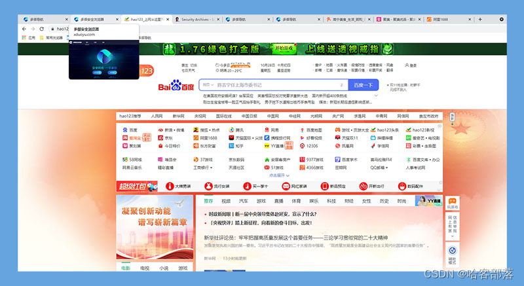Open 哔哩哔哩 site icon
Viewport: 524px width, 286px height.
click(373, 138)
